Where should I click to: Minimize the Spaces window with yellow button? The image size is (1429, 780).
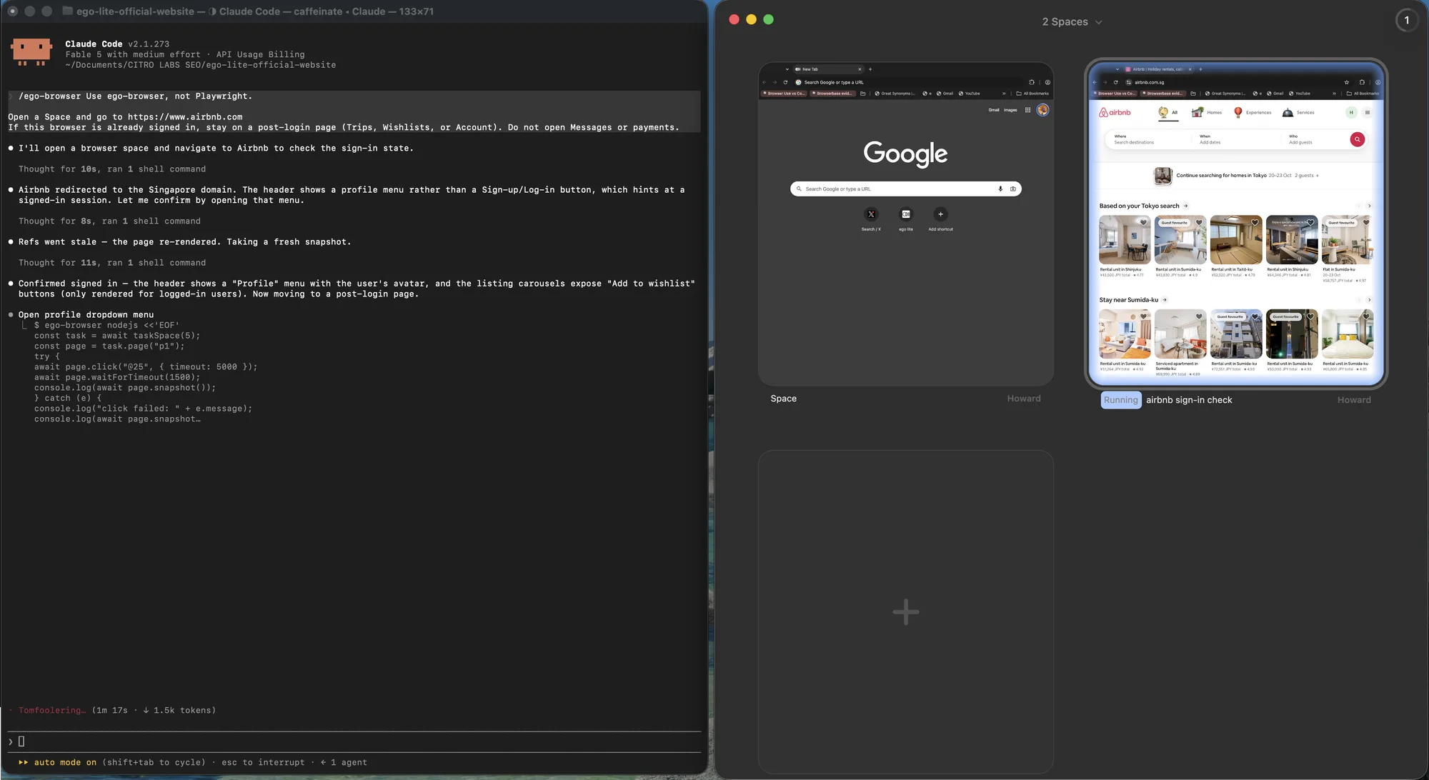point(751,19)
